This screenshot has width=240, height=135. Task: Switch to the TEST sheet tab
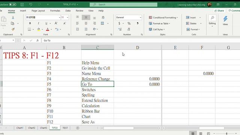65,127
